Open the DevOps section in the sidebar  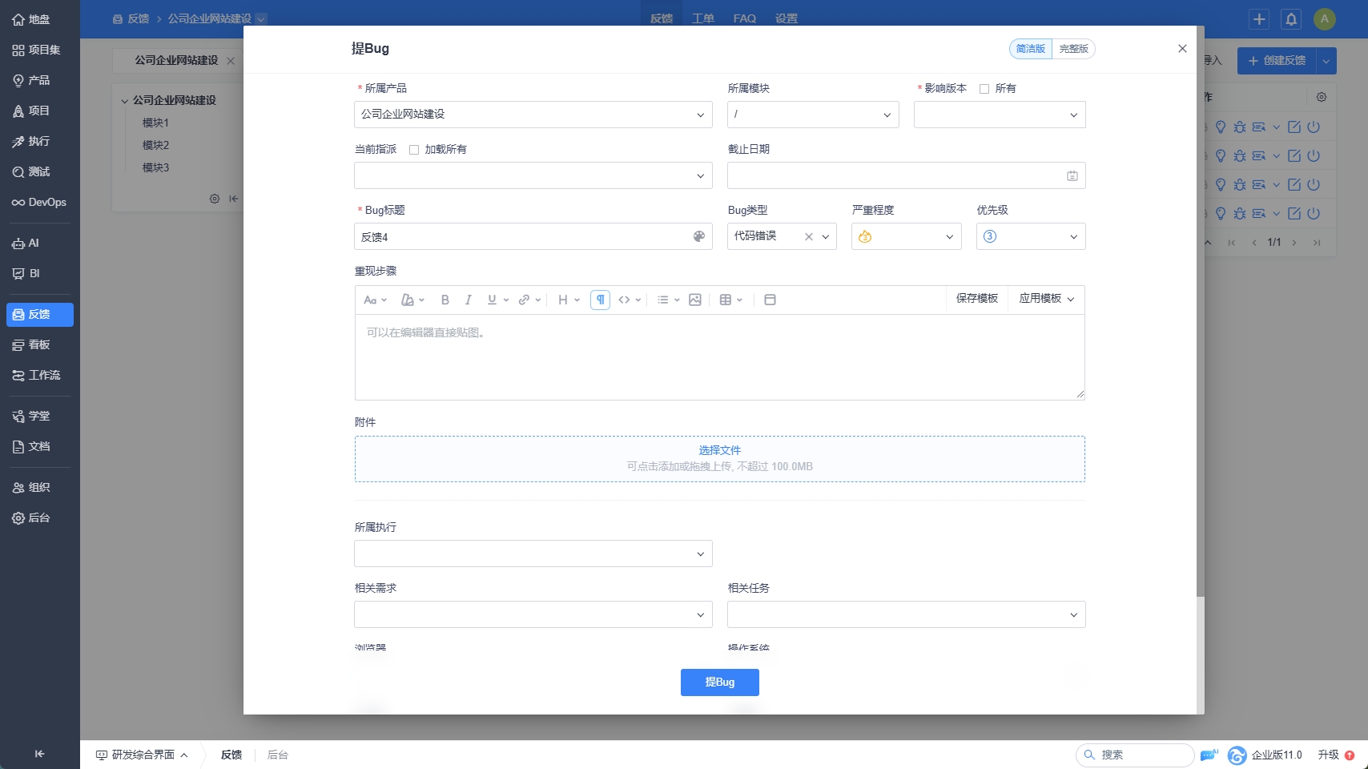click(39, 203)
